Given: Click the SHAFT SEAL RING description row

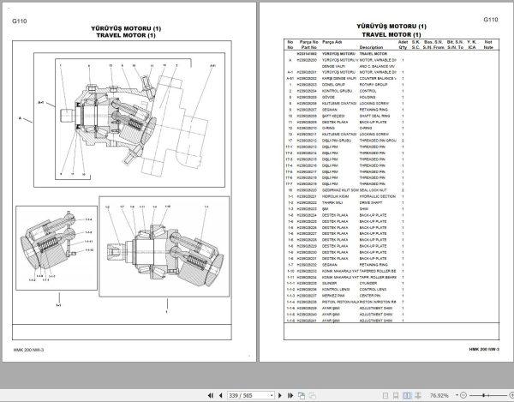Looking at the screenshot, I should pos(374,116).
